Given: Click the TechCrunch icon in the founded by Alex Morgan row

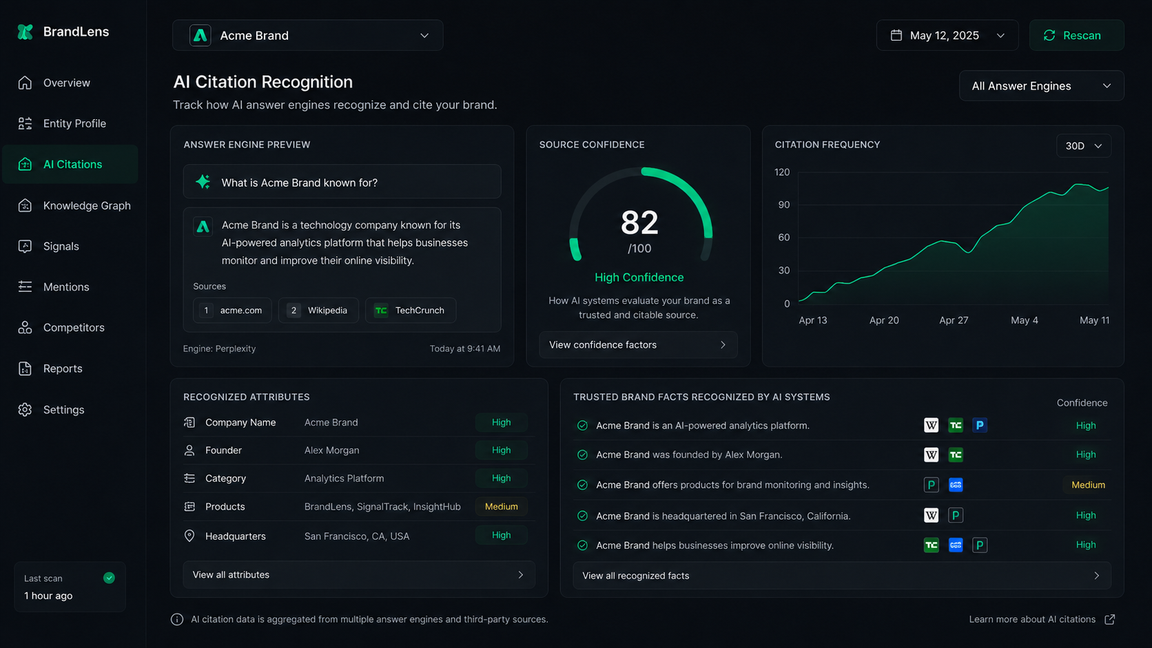Looking at the screenshot, I should pyautogui.click(x=956, y=454).
